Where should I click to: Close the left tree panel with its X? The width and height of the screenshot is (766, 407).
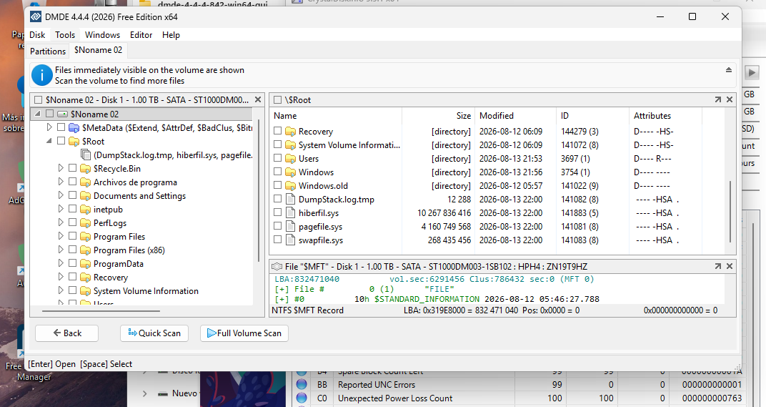258,100
